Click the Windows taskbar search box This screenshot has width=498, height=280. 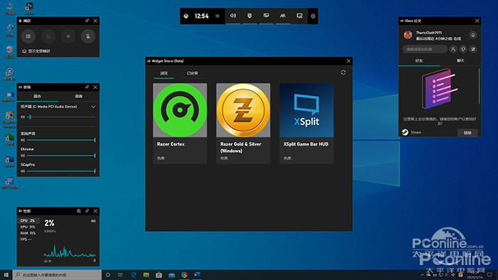57,274
